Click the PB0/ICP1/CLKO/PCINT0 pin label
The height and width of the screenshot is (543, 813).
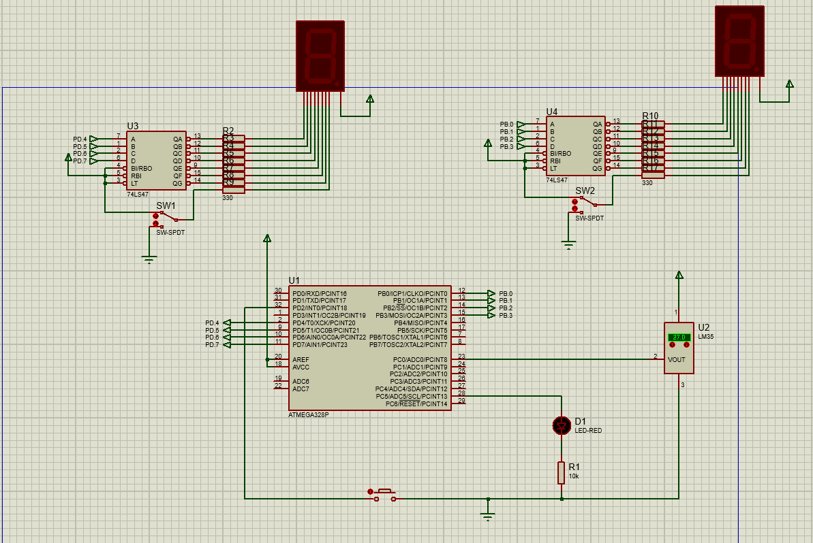point(412,293)
